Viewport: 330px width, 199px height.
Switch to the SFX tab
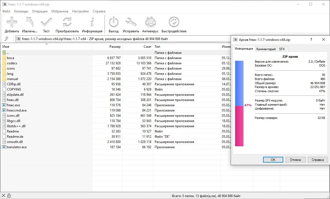tap(282, 49)
